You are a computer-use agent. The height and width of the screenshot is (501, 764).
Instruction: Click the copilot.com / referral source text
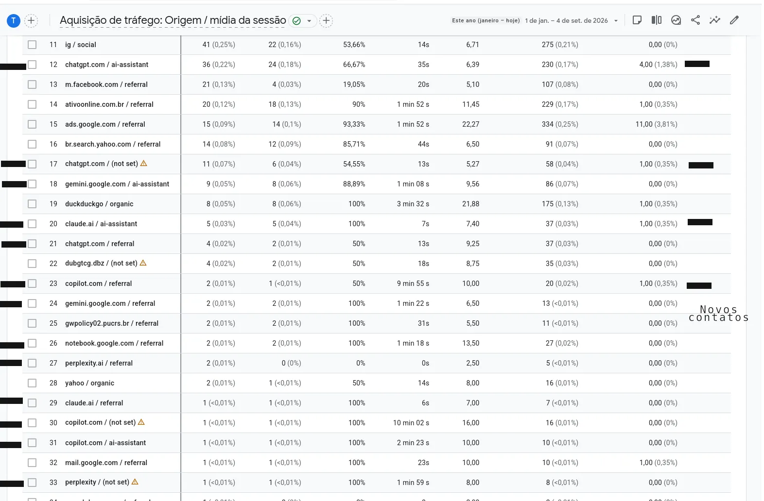pos(99,284)
